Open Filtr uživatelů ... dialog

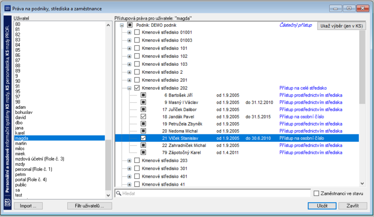[x=89, y=206]
